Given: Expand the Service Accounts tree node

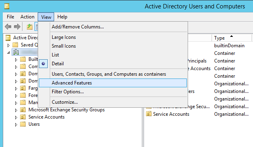Looking at the screenshot, I should coord(16,117).
